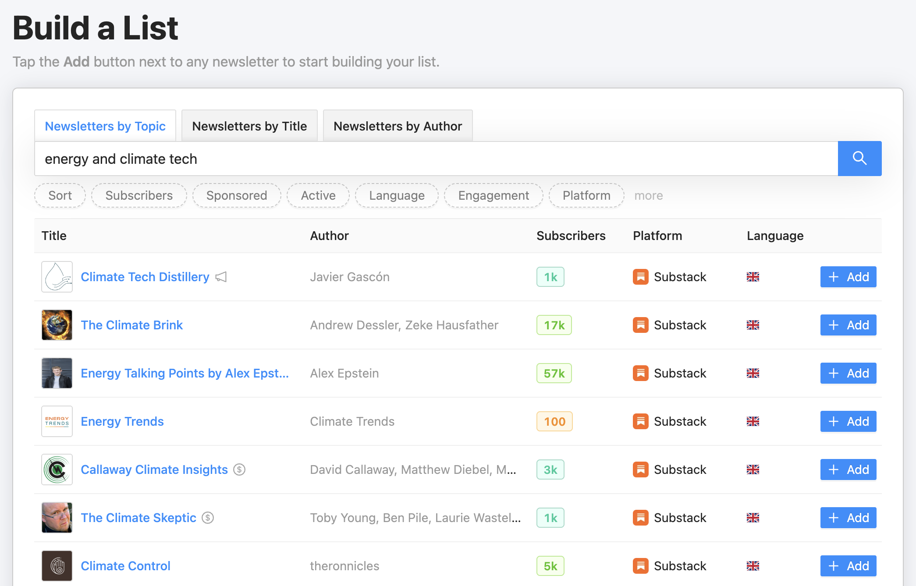Toggle the Sponsored filter chip

click(x=237, y=195)
